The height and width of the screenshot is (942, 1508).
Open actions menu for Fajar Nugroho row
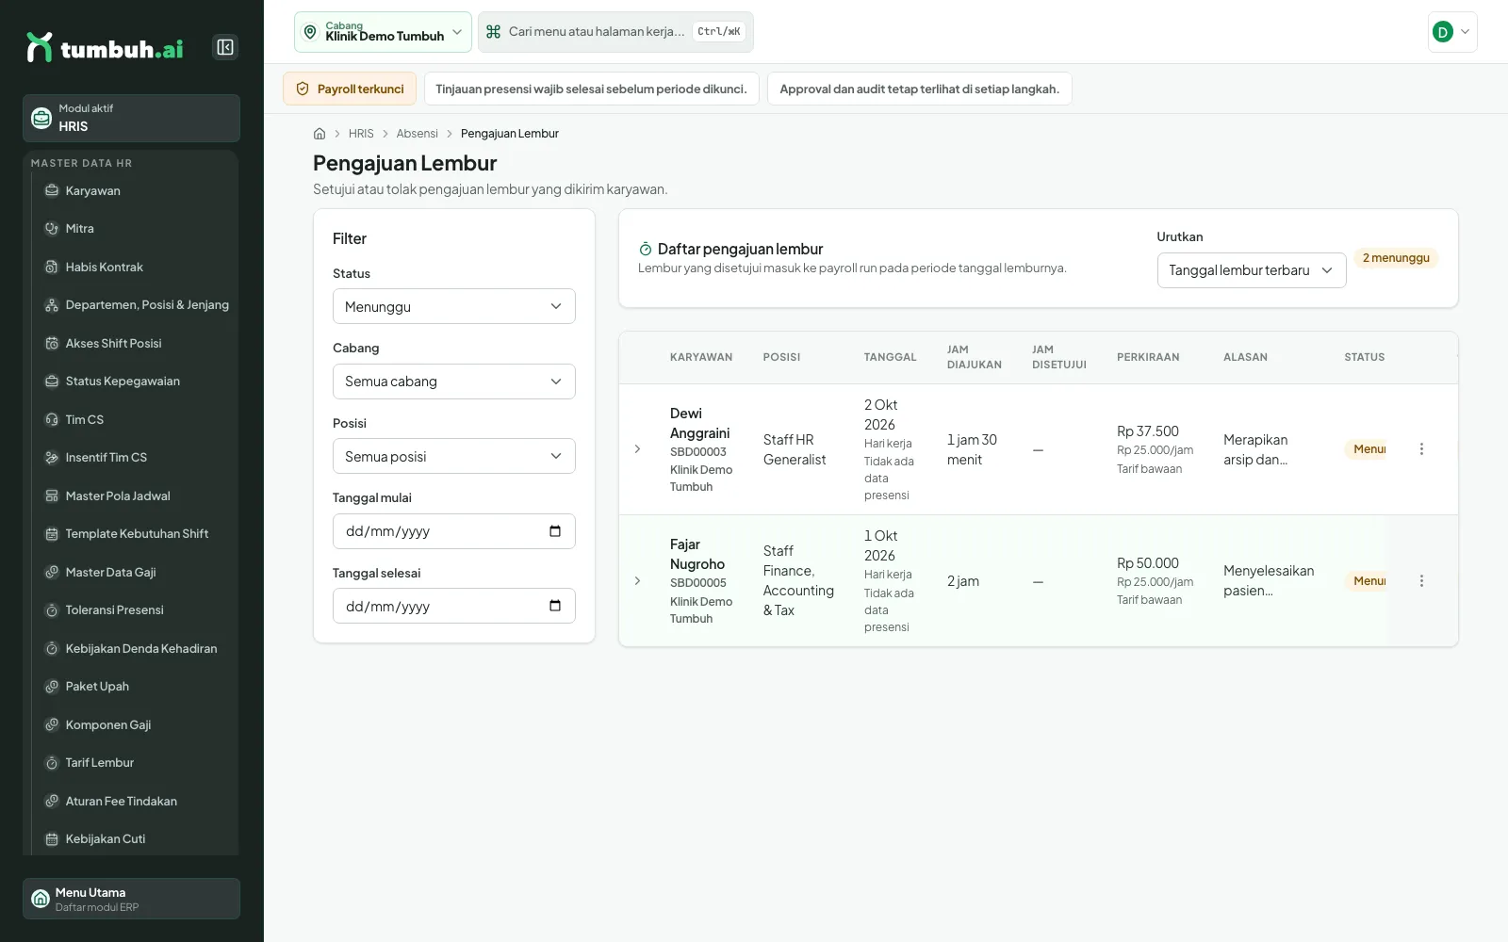(x=1421, y=581)
